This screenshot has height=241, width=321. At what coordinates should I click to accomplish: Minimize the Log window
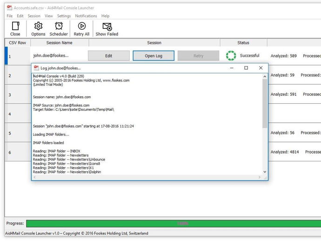(x=232, y=68)
